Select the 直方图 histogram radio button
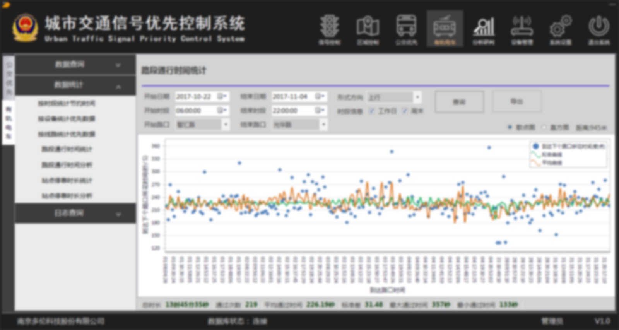The image size is (619, 330). (544, 127)
